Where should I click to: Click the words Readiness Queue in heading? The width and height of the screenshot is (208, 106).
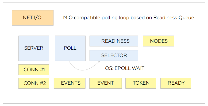(x=174, y=18)
